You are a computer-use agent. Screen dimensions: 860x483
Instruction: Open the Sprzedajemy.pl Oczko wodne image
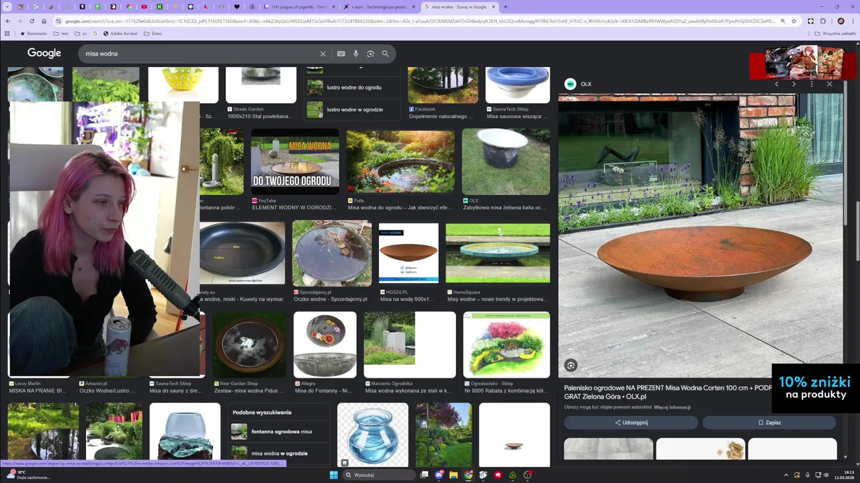point(332,254)
